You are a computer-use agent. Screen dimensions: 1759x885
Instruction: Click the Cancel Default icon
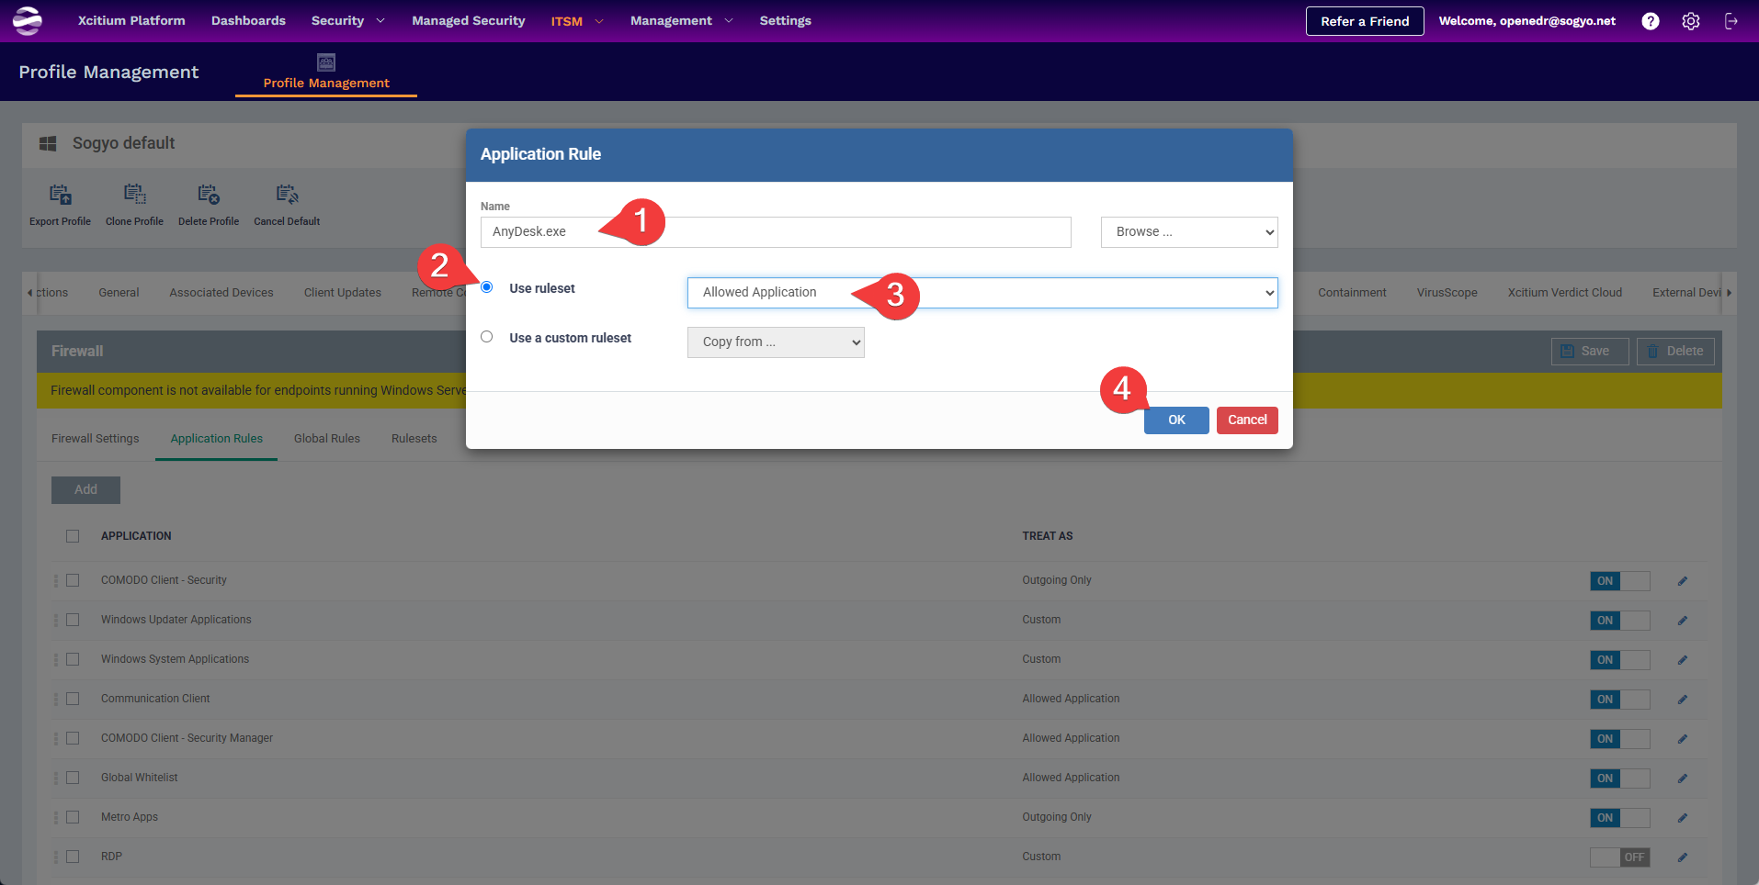point(287,195)
